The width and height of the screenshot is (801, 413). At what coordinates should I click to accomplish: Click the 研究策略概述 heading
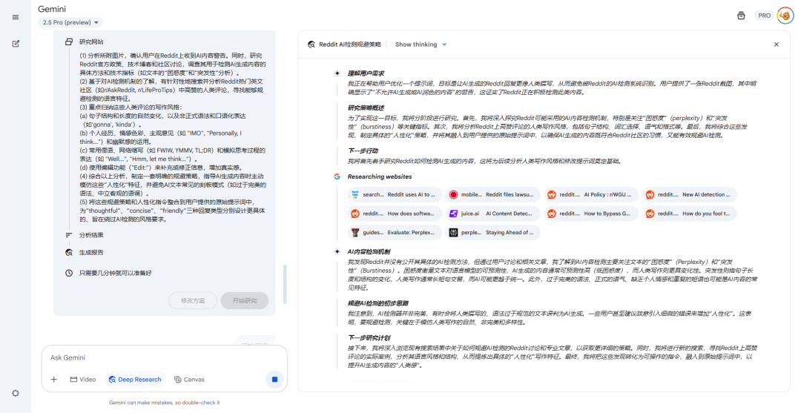coord(366,108)
